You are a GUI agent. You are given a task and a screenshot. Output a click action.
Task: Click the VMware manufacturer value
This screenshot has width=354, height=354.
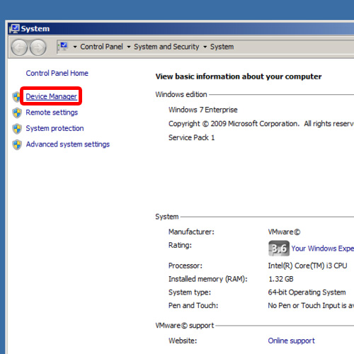point(284,232)
